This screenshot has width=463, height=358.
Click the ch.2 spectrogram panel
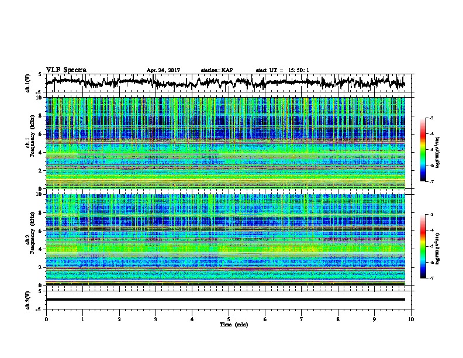[226, 240]
